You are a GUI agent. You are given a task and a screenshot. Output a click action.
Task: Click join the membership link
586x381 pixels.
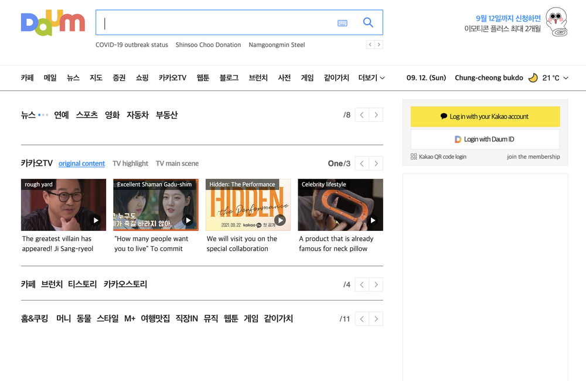click(533, 157)
